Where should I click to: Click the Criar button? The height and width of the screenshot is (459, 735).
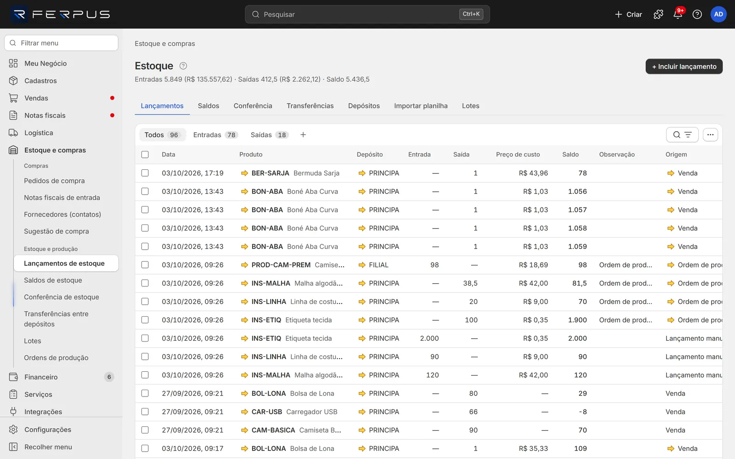coord(628,14)
